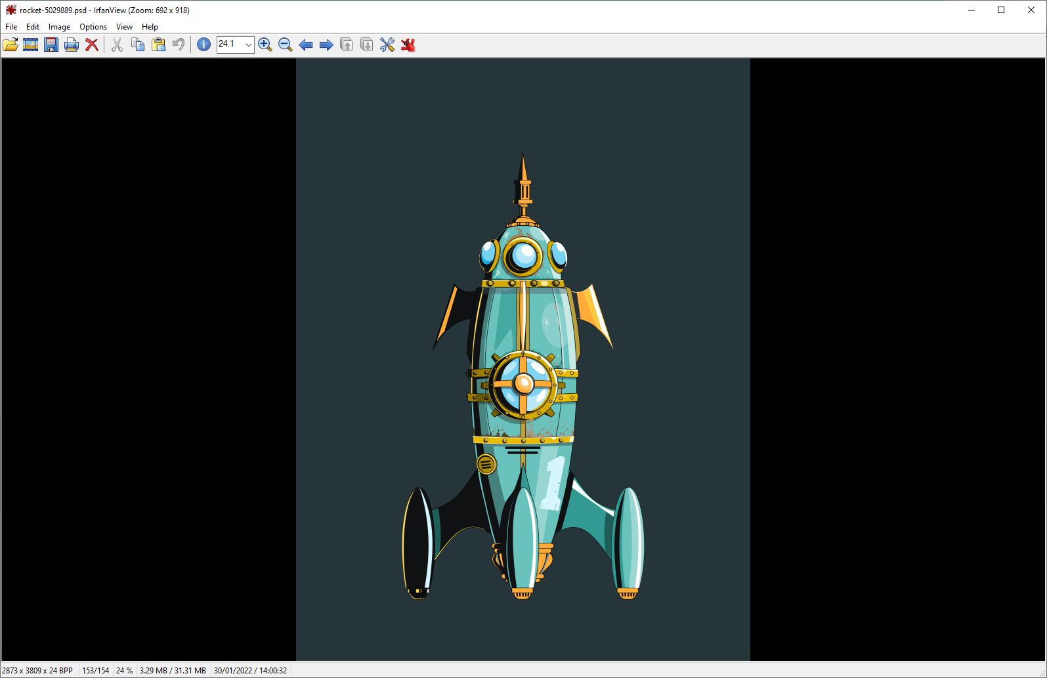This screenshot has width=1047, height=678.
Task: Go to next image with right arrow
Action: tap(326, 45)
